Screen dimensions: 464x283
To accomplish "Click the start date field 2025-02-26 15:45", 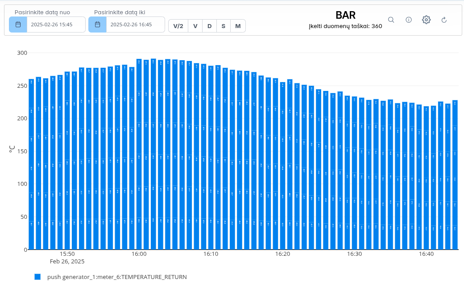I will [x=56, y=25].
